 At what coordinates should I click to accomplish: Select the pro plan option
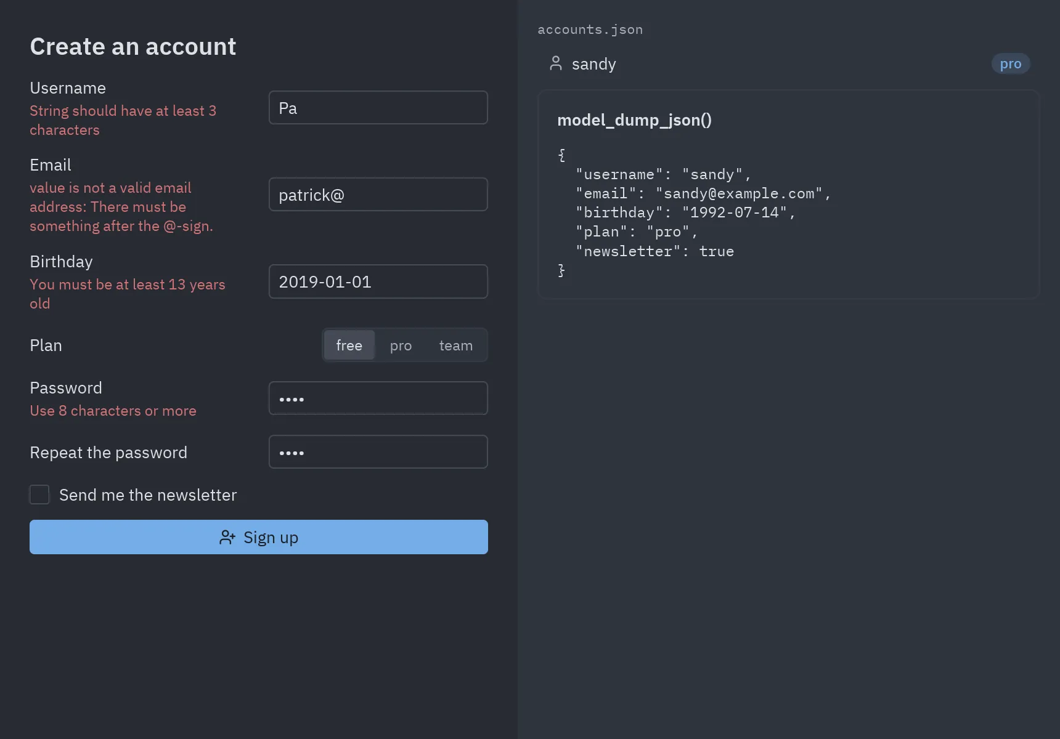coord(401,345)
